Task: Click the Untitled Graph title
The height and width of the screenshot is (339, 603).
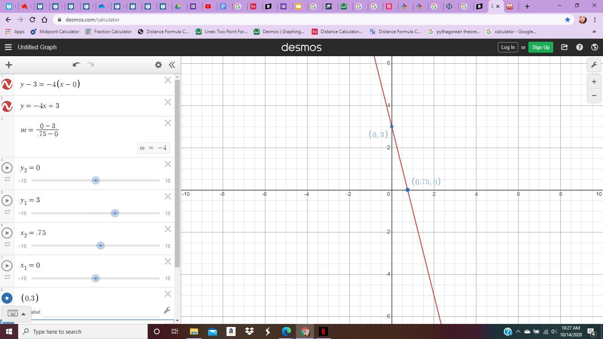Action: [37, 47]
